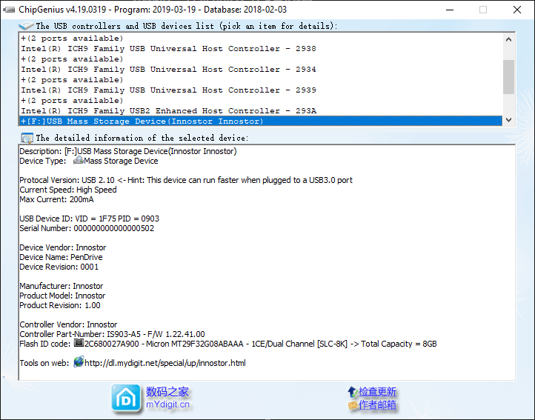This screenshot has width=535, height=420.
Task: Click the USB devices list header icon
Action: pyautogui.click(x=26, y=26)
